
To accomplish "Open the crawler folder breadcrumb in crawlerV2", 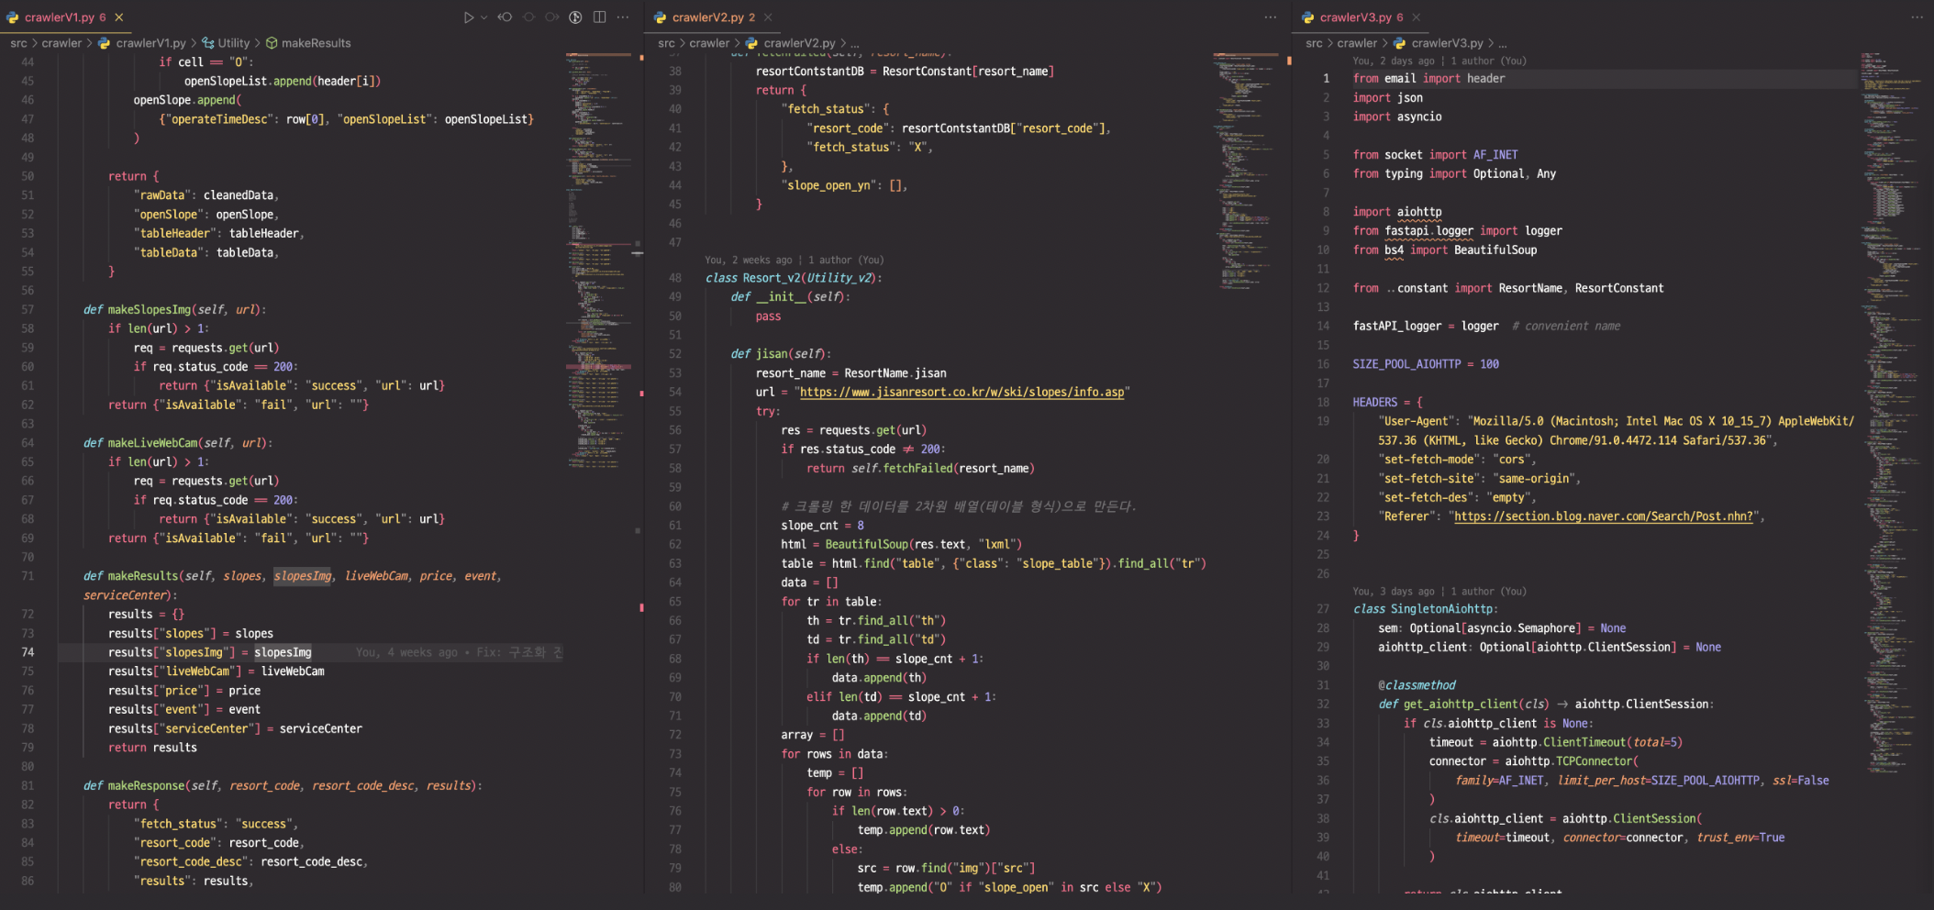I will tap(709, 43).
